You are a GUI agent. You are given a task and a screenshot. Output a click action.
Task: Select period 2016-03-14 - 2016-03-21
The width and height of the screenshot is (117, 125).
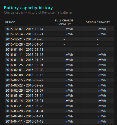[24, 101]
